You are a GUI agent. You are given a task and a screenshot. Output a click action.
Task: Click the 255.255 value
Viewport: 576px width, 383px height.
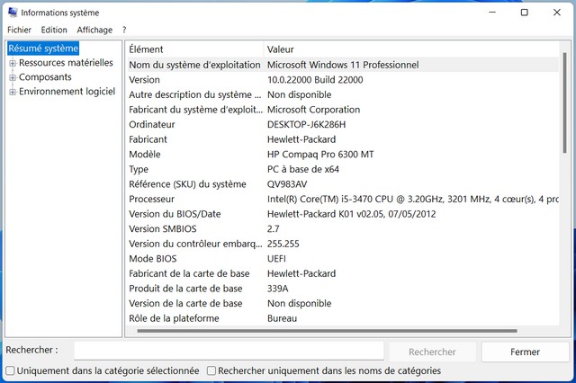[283, 244]
